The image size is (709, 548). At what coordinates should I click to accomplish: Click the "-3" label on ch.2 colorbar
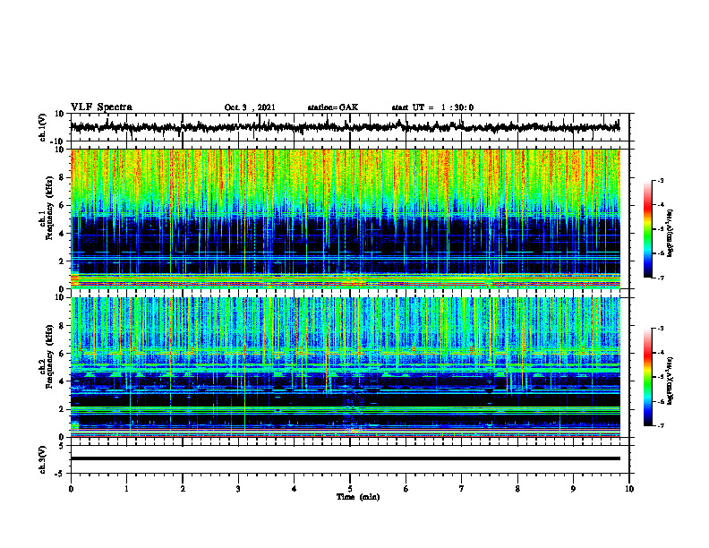tap(661, 329)
